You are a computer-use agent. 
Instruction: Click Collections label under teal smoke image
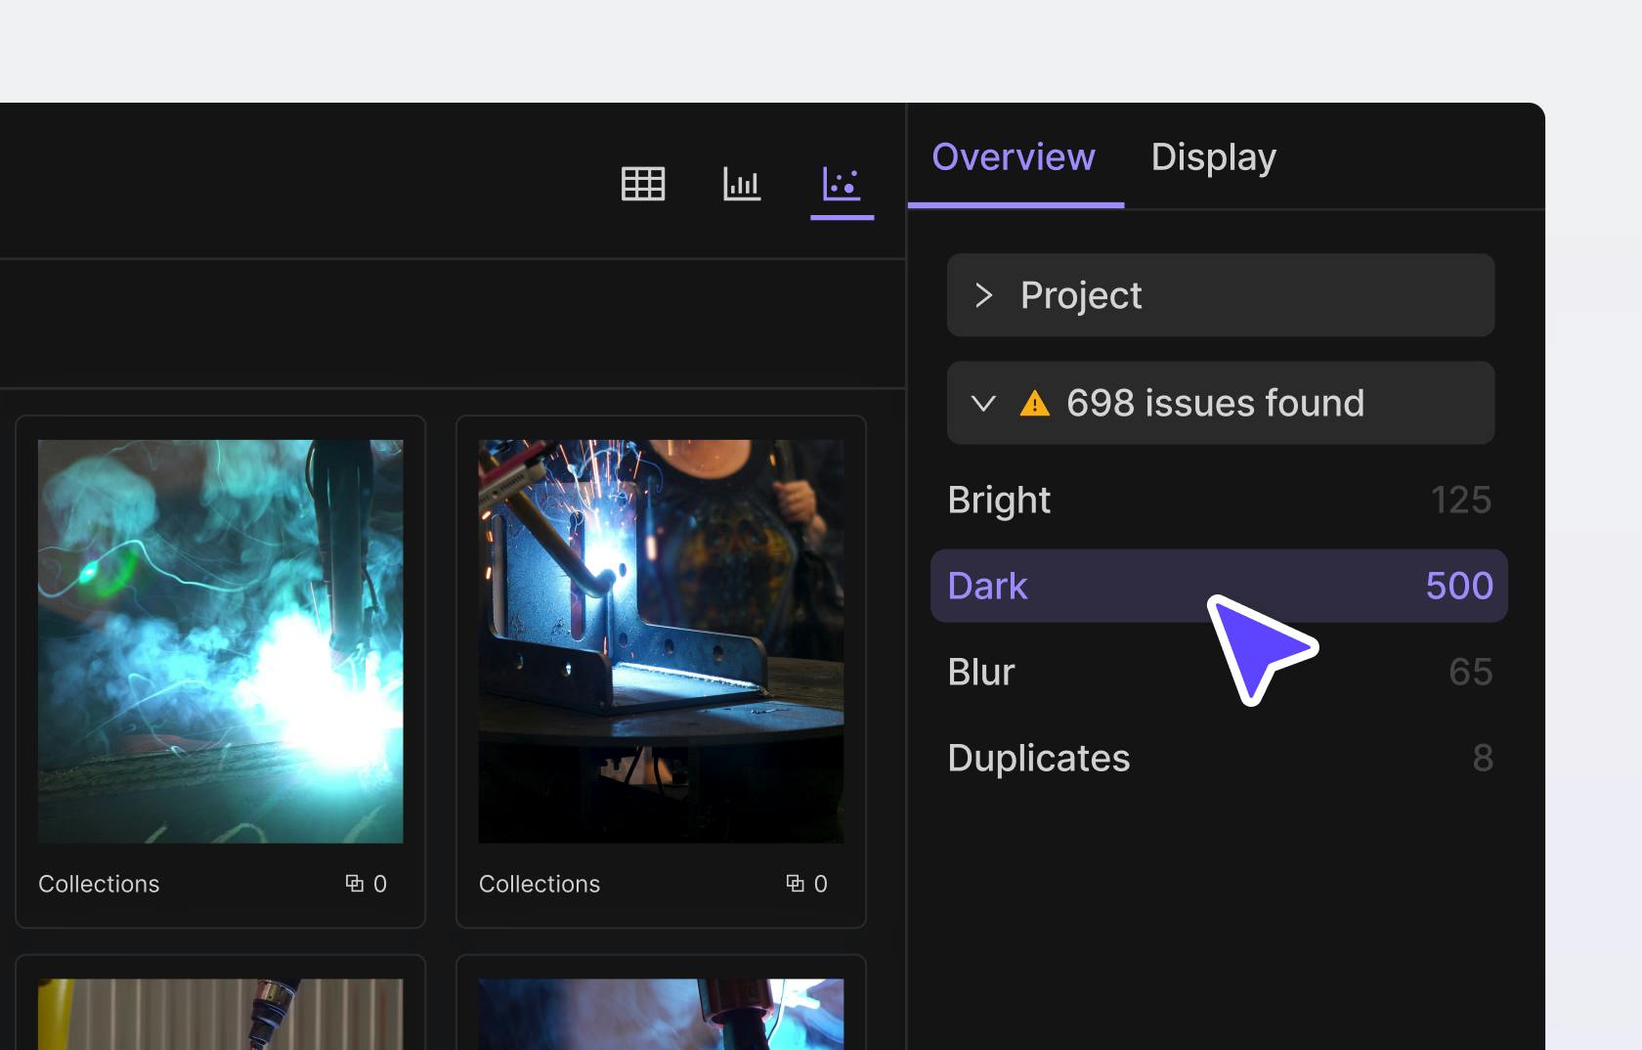pos(99,884)
